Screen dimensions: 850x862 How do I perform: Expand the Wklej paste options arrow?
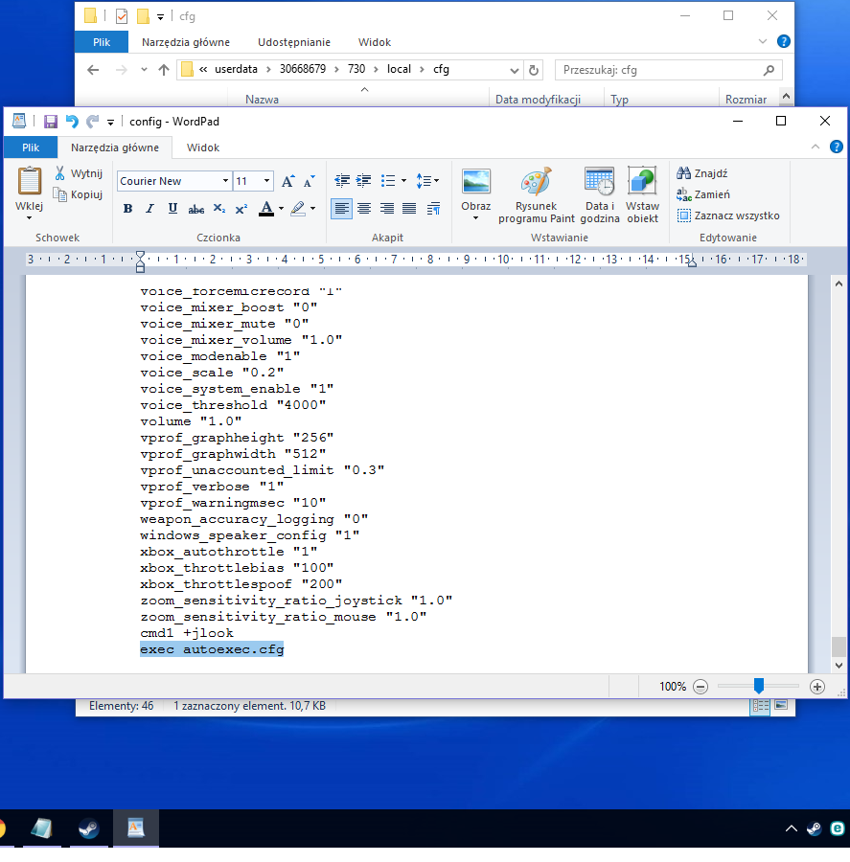pos(29,218)
